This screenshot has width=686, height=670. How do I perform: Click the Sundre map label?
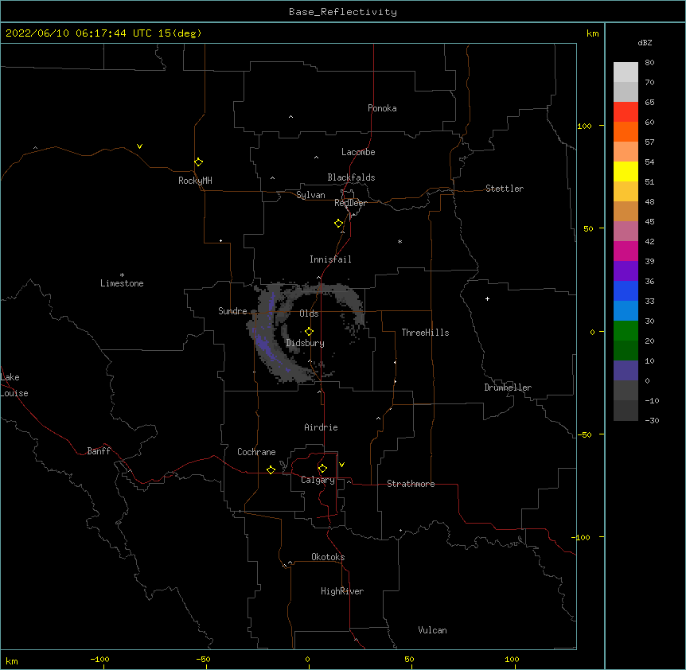pos(232,311)
